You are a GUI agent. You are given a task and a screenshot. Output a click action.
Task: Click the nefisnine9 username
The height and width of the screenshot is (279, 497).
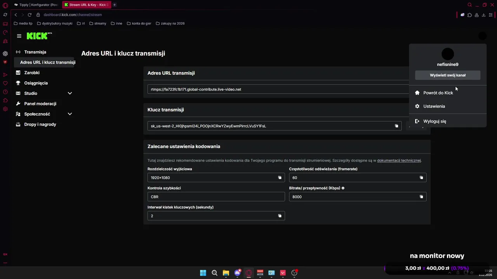coord(448,64)
